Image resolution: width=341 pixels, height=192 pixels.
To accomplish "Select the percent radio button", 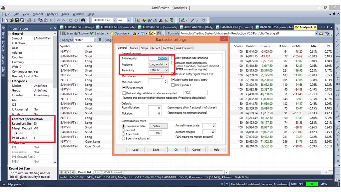I will point(124,130).
